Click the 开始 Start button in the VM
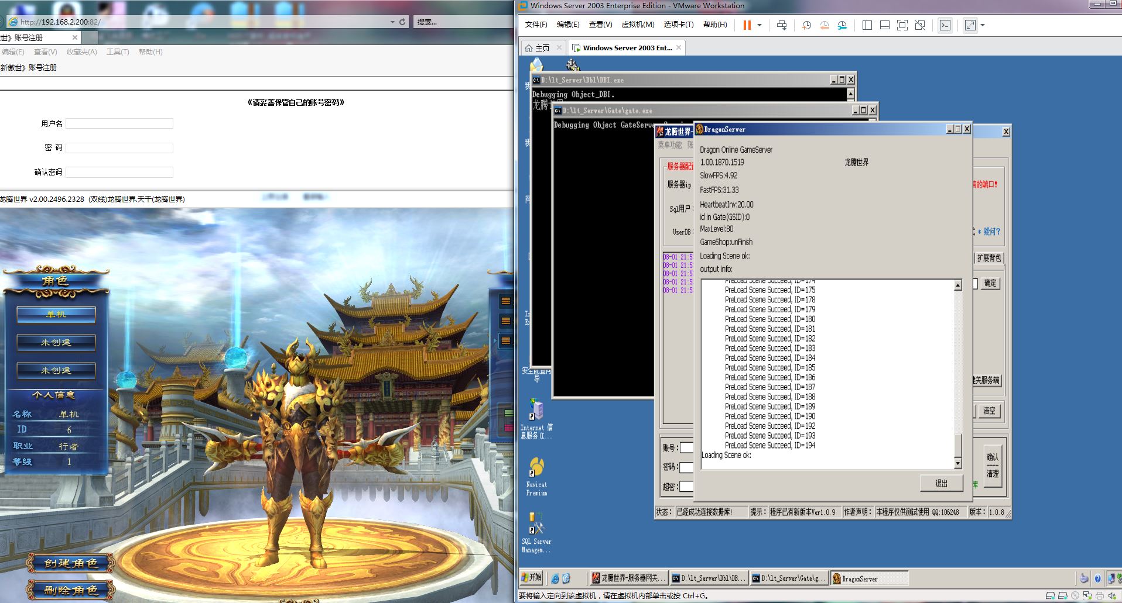The width and height of the screenshot is (1122, 603). (532, 578)
